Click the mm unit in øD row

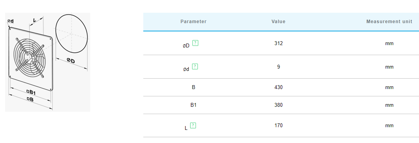(389, 43)
